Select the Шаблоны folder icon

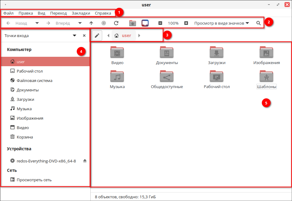pyautogui.click(x=266, y=76)
